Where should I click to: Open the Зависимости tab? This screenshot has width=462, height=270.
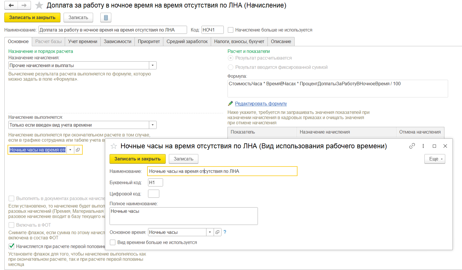(x=118, y=41)
